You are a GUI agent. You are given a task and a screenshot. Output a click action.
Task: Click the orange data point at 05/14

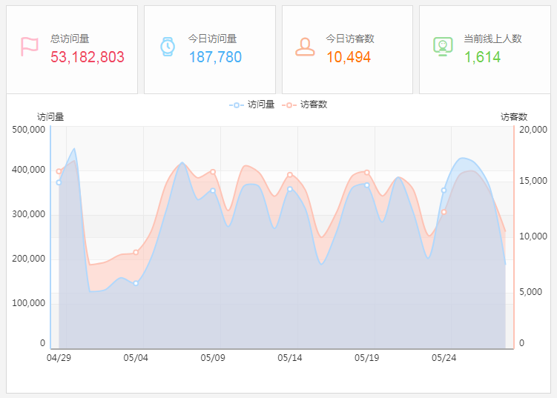coord(290,175)
